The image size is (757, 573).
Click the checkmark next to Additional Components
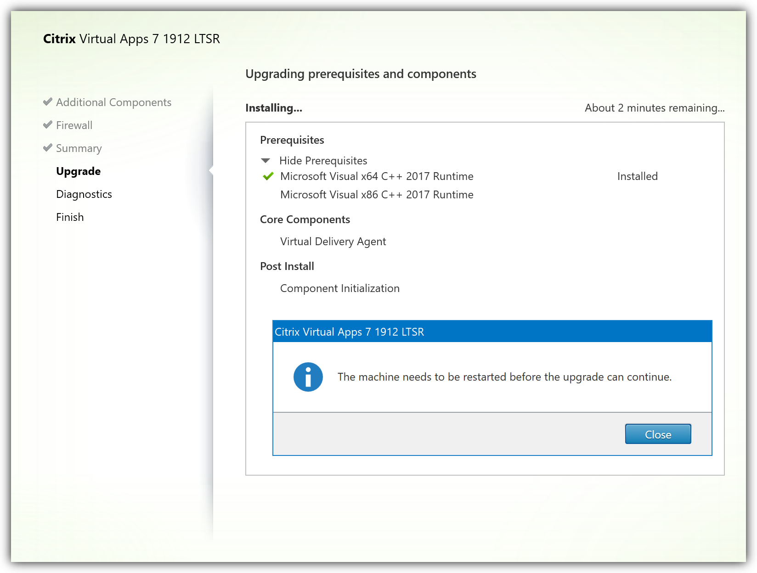coord(47,102)
